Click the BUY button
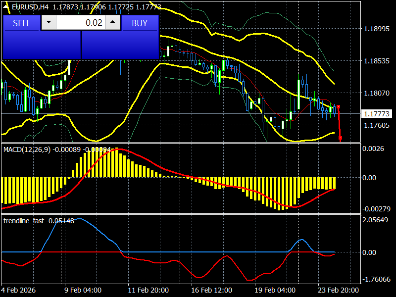 coord(140,23)
